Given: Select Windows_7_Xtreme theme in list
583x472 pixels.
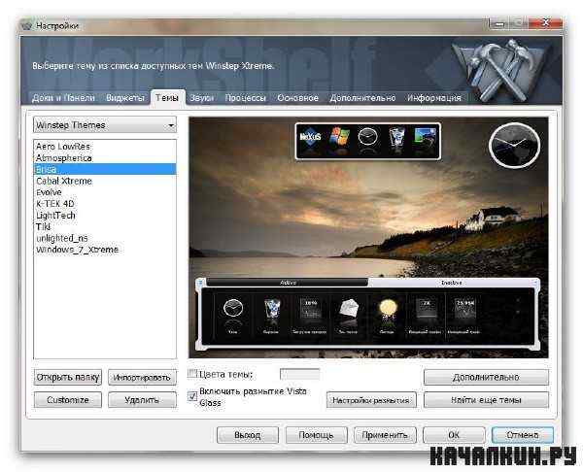Looking at the screenshot, I should tap(105, 250).
